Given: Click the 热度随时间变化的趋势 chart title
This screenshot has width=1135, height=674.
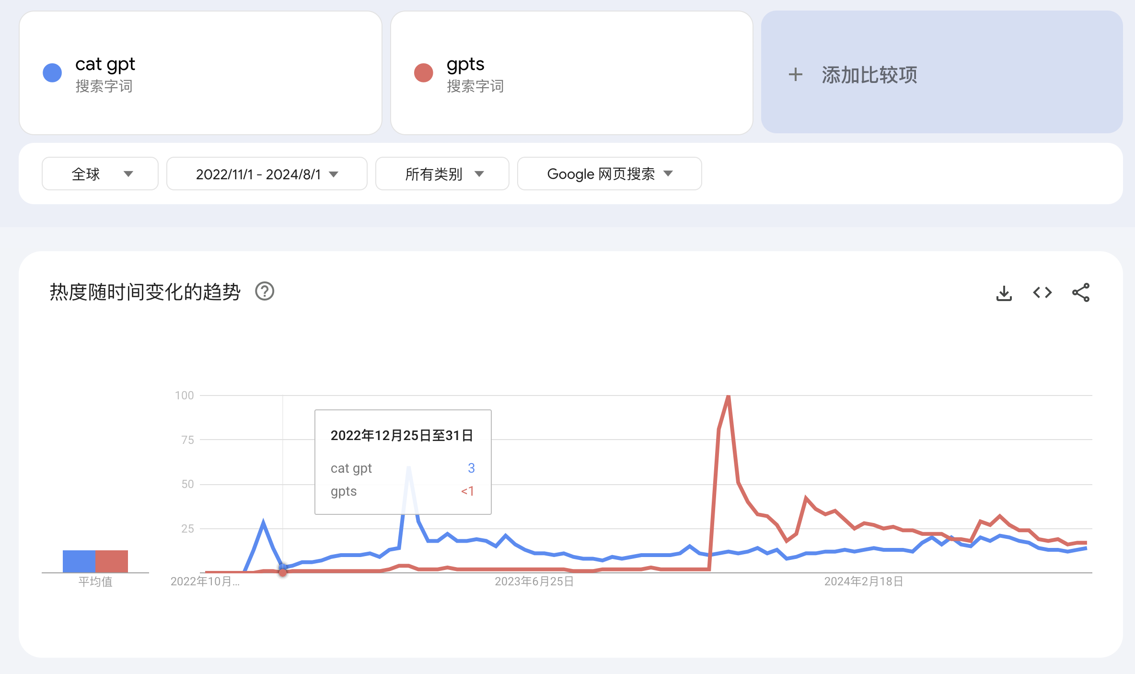Looking at the screenshot, I should [x=145, y=292].
